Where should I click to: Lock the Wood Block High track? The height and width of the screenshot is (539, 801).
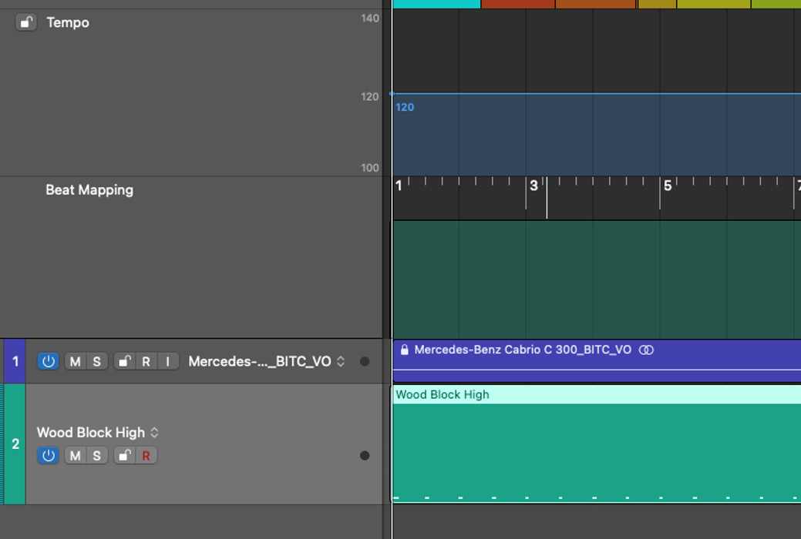[x=124, y=455]
